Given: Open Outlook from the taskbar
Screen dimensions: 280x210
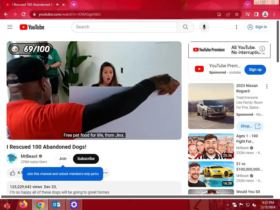Looking at the screenshot, I should (56, 205).
